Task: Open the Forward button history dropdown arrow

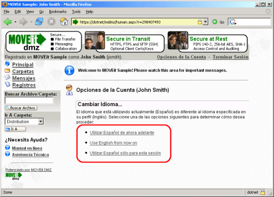Action: coord(31,22)
